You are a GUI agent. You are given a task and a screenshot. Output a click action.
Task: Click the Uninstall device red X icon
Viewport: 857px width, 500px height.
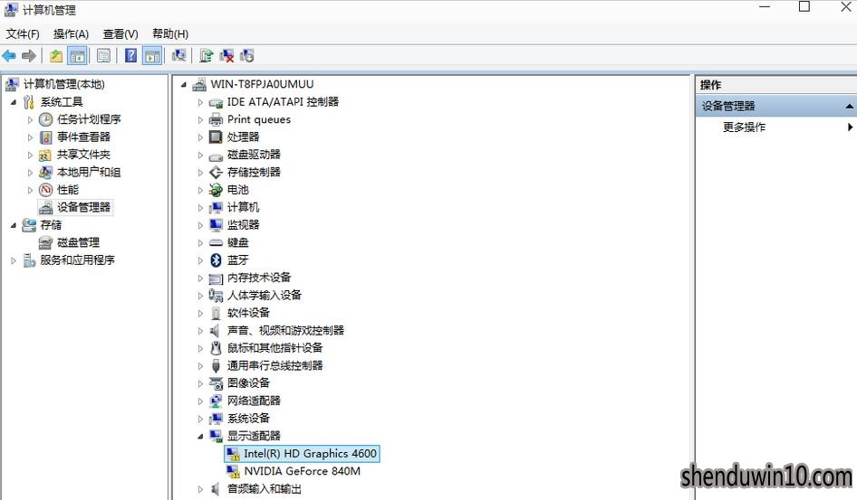click(226, 56)
